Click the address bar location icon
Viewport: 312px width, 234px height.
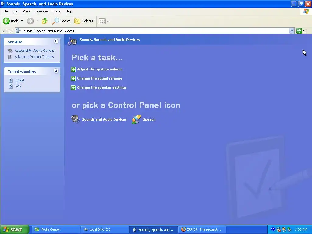(18, 31)
